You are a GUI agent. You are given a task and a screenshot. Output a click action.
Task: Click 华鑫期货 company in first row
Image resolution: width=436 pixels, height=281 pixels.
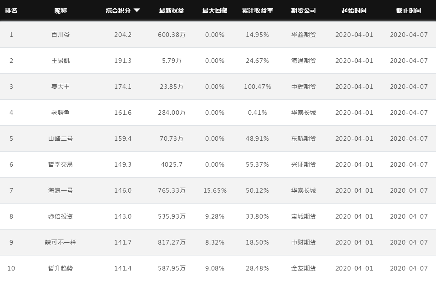click(304, 35)
